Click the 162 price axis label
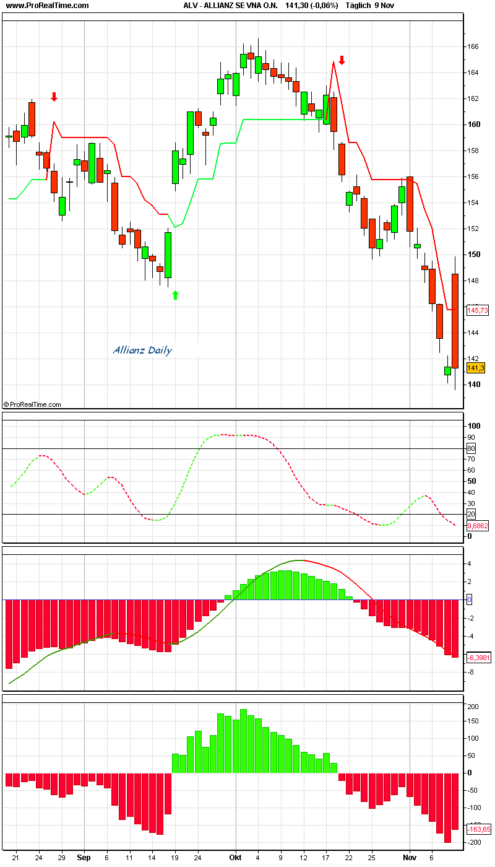The width and height of the screenshot is (495, 867). [x=473, y=98]
